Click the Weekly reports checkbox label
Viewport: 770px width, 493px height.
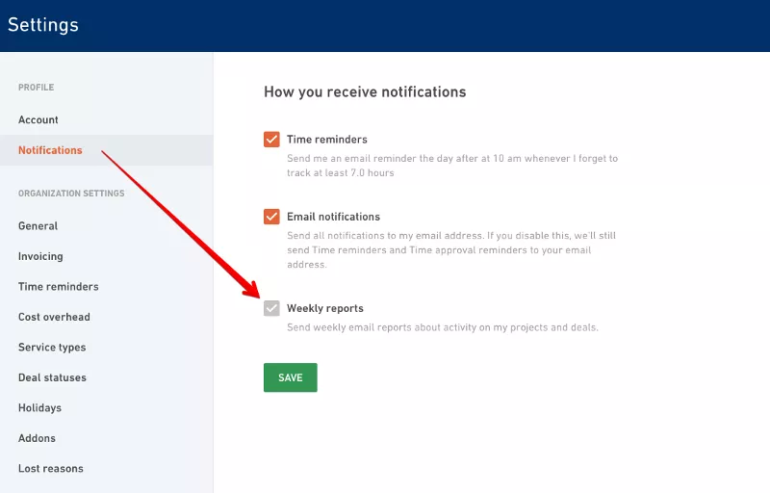[x=325, y=308]
